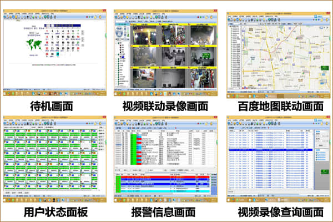Select date 25 in 待机画面 calendar

point(63,48)
